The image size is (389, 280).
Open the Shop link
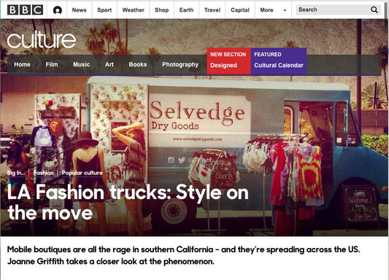[x=162, y=10]
